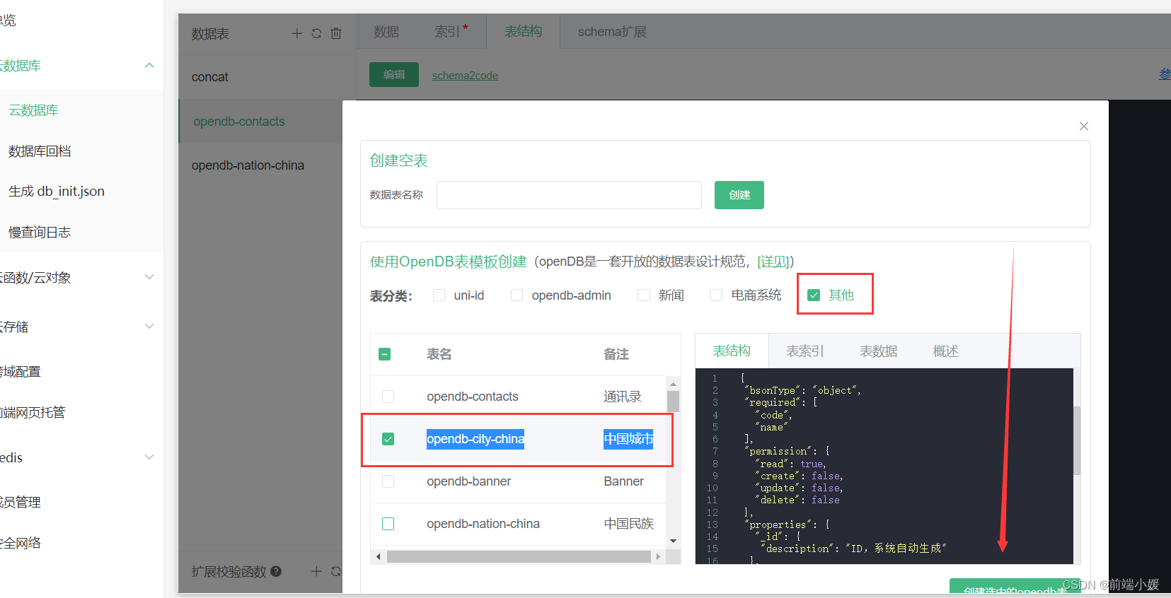
Task: Select the 表数据 preview tab
Action: [879, 351]
